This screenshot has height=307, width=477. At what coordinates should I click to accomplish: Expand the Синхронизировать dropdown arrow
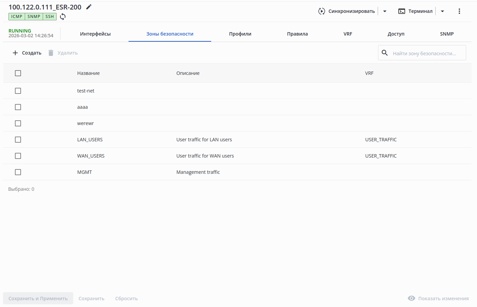pos(385,11)
